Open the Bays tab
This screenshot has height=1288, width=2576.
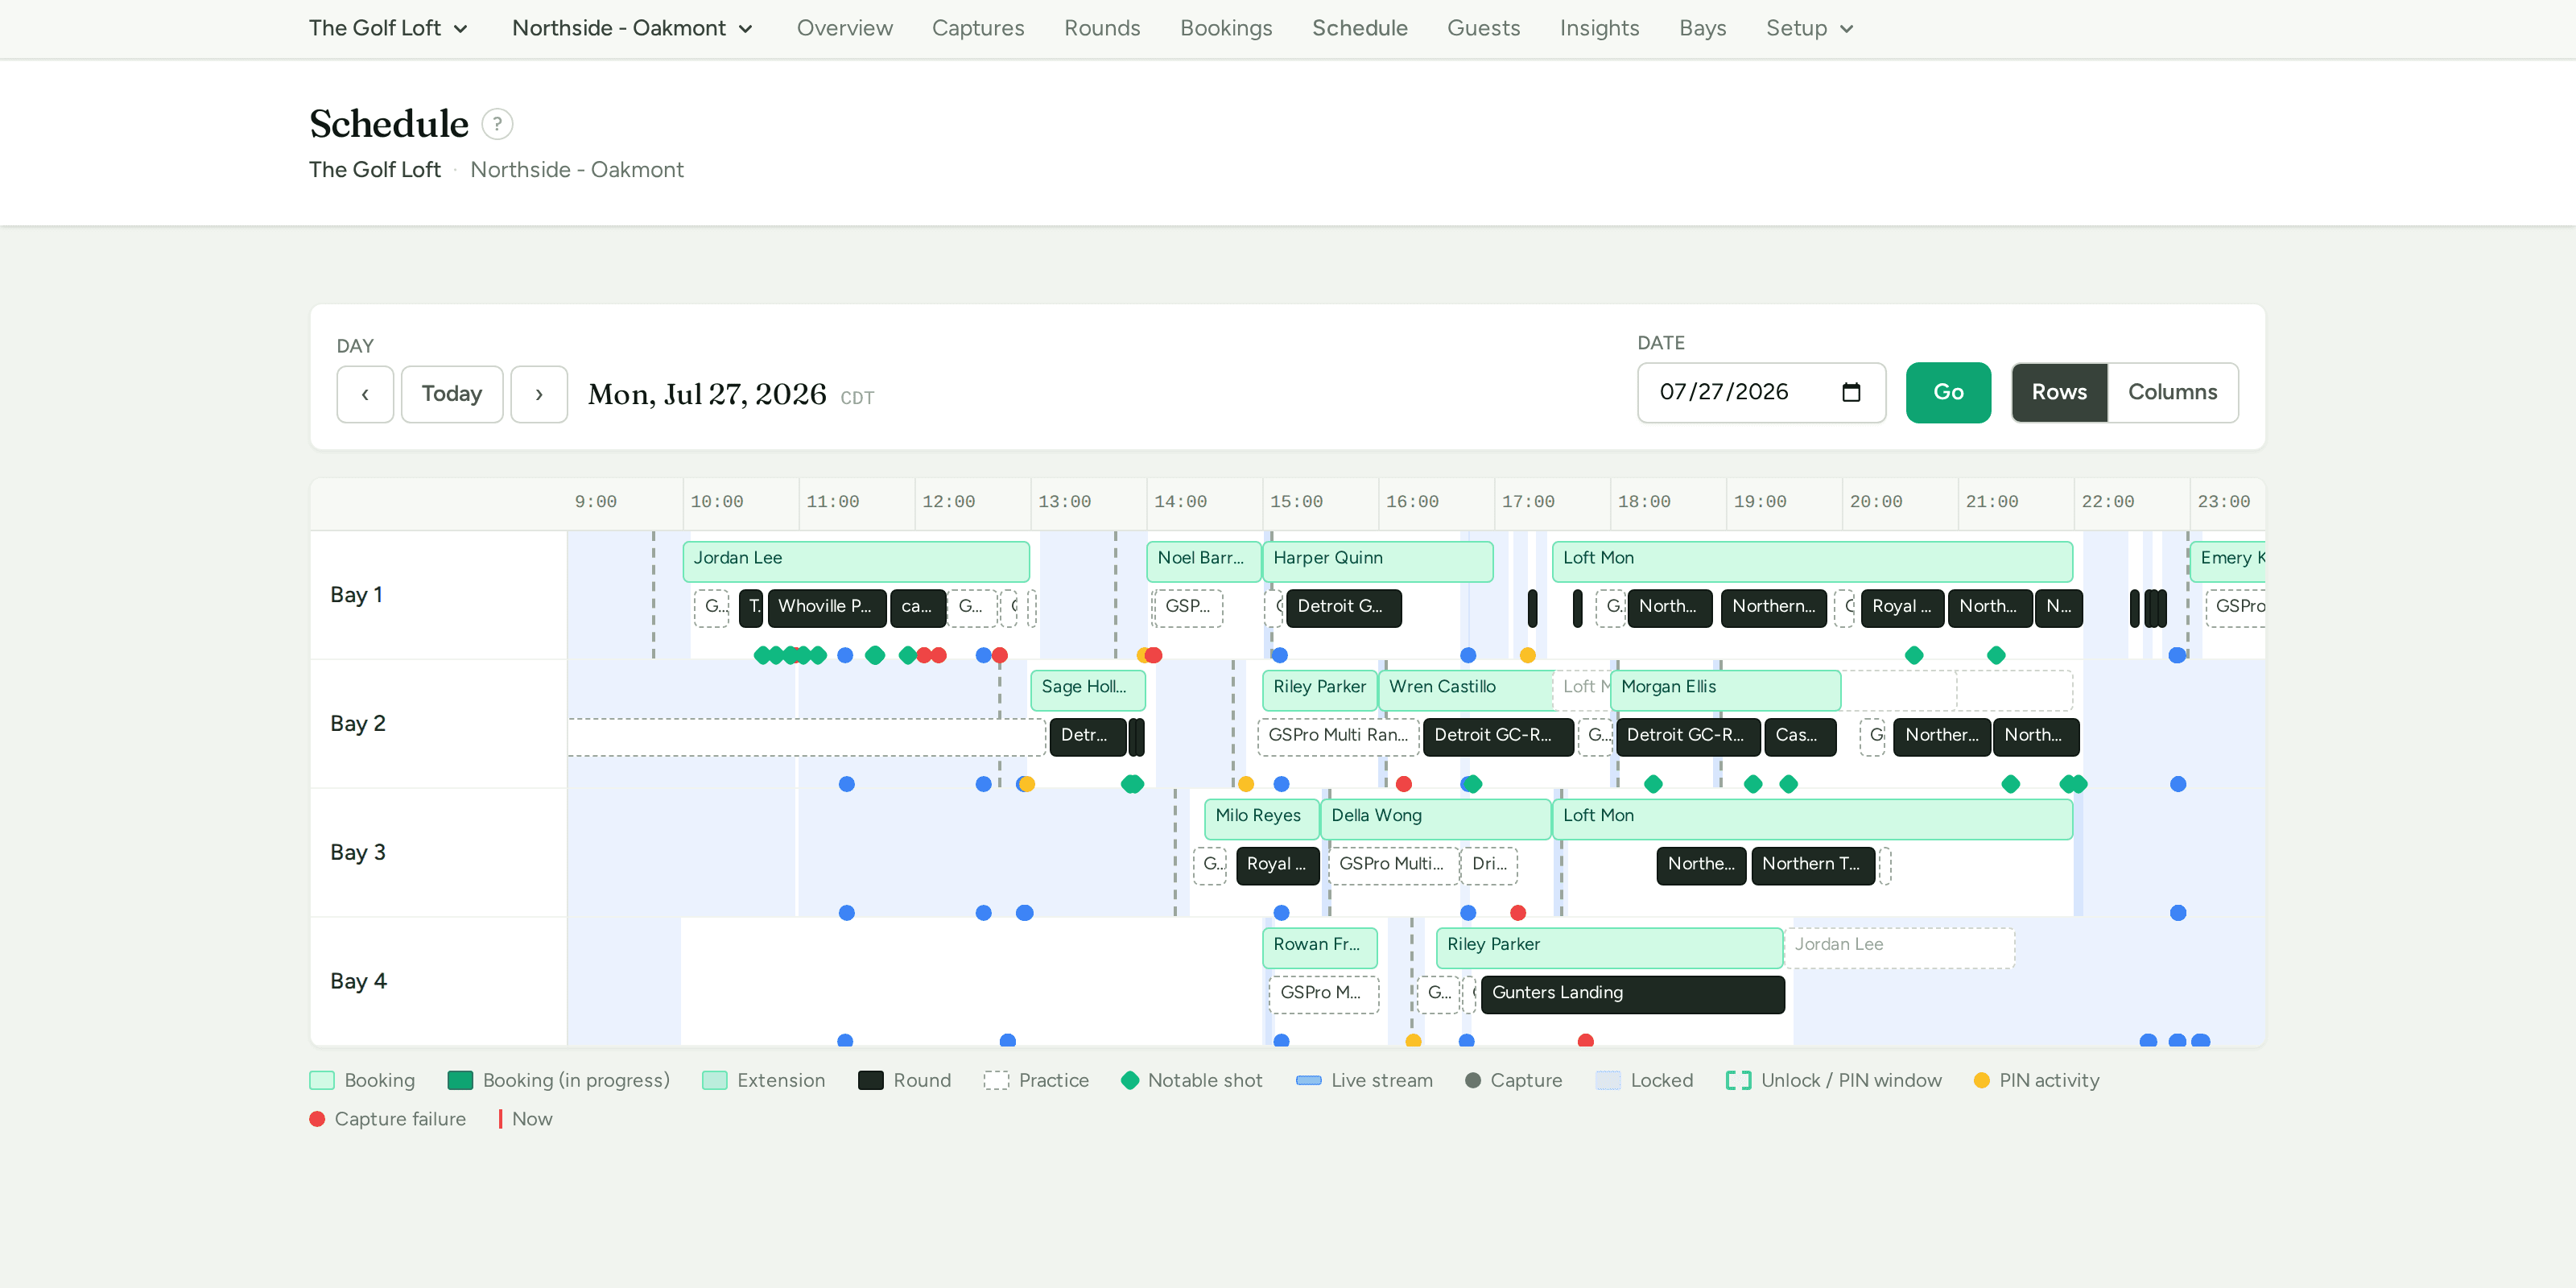1702,28
